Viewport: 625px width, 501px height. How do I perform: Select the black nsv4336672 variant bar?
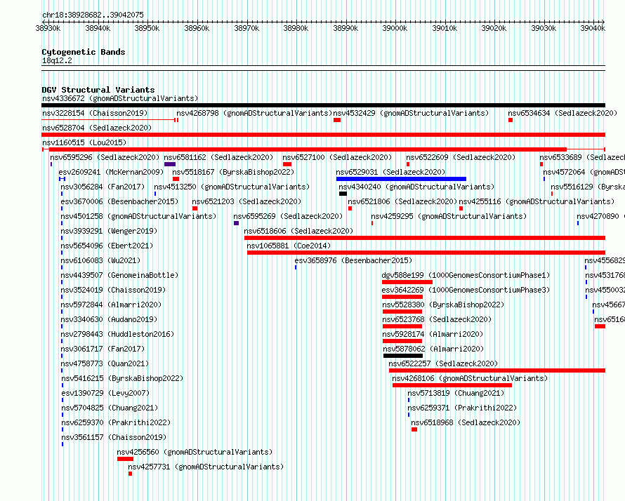coord(323,105)
